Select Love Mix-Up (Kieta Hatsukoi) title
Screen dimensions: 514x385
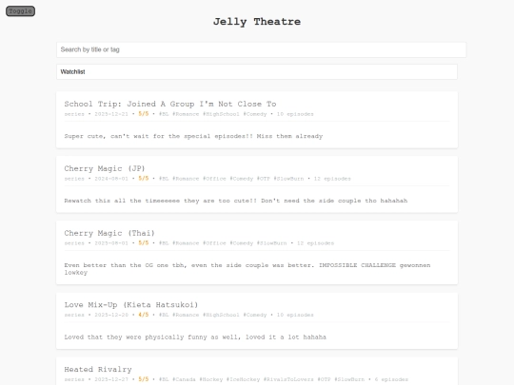(131, 305)
